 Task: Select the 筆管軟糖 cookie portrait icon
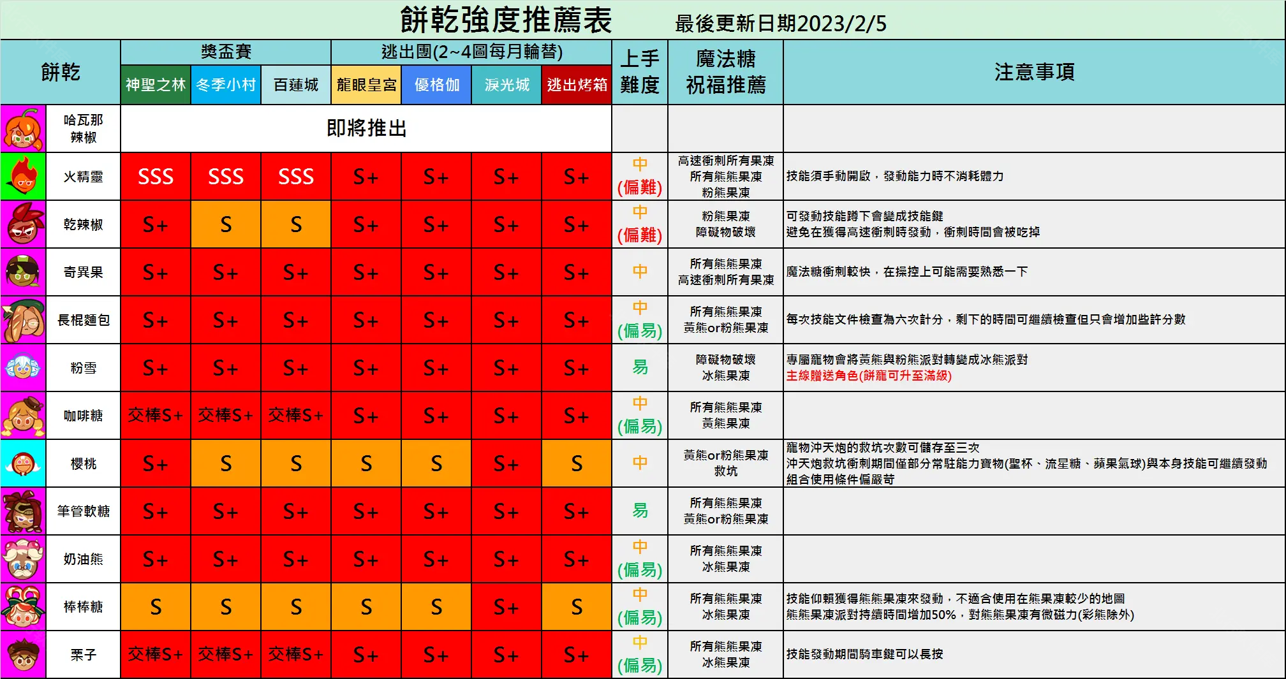click(x=23, y=511)
